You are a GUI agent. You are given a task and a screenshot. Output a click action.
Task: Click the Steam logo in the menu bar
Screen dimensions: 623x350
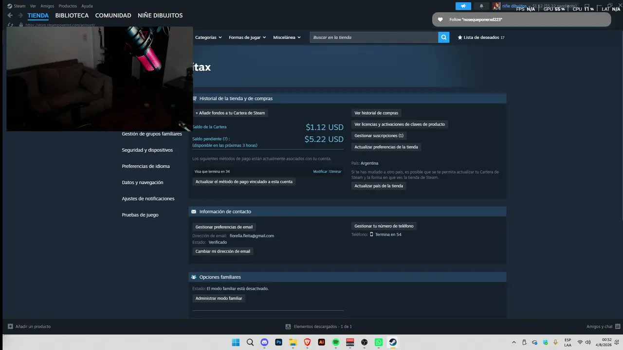click(10, 6)
